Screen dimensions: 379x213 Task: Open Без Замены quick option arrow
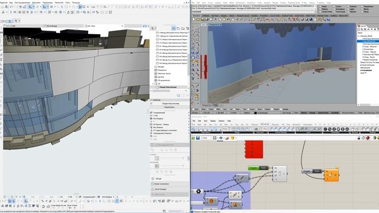click(x=189, y=127)
